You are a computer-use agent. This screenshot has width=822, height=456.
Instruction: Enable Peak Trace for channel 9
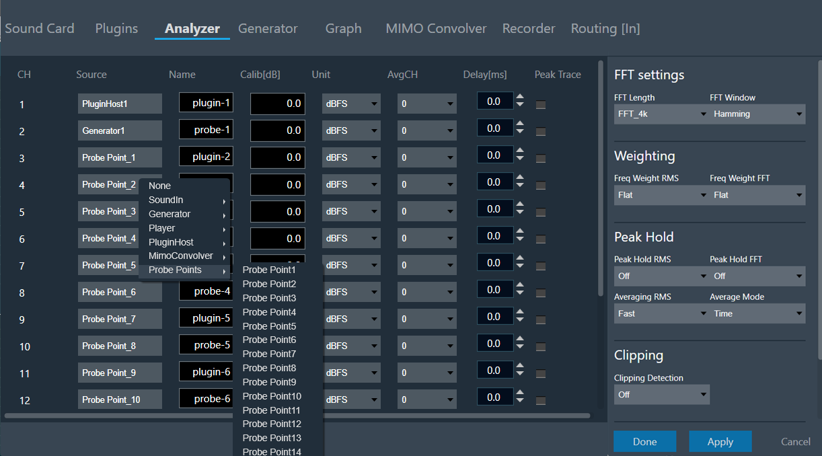pos(541,320)
